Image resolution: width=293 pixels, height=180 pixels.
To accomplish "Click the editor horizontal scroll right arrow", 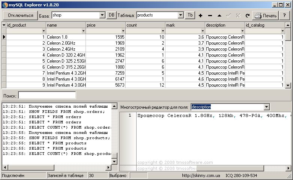I will click(x=288, y=168).
